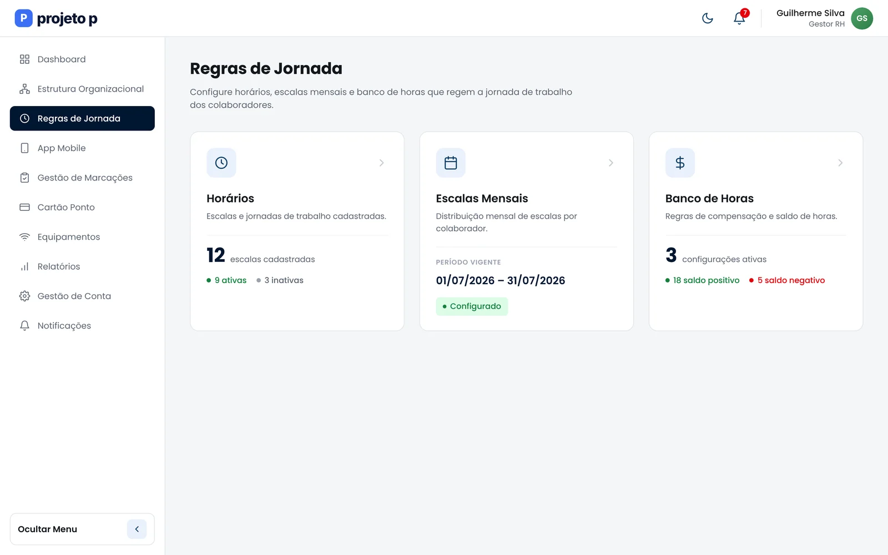Click the Escalas Mensais calendar icon
This screenshot has width=888, height=555.
(451, 163)
